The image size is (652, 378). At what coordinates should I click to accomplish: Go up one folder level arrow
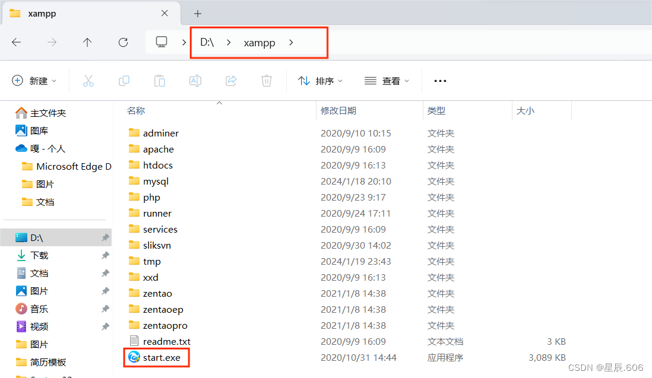(87, 42)
